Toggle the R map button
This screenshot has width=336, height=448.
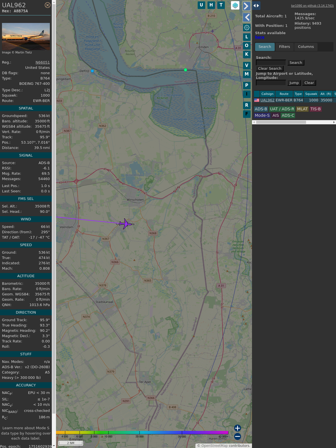pos(247,105)
